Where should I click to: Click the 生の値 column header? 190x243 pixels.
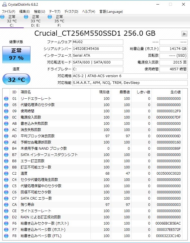(167, 92)
